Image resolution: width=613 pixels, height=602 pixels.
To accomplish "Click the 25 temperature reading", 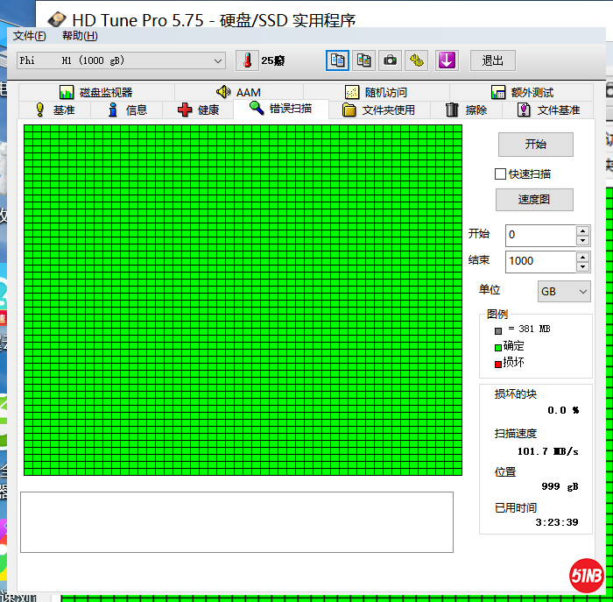I will pyautogui.click(x=273, y=60).
